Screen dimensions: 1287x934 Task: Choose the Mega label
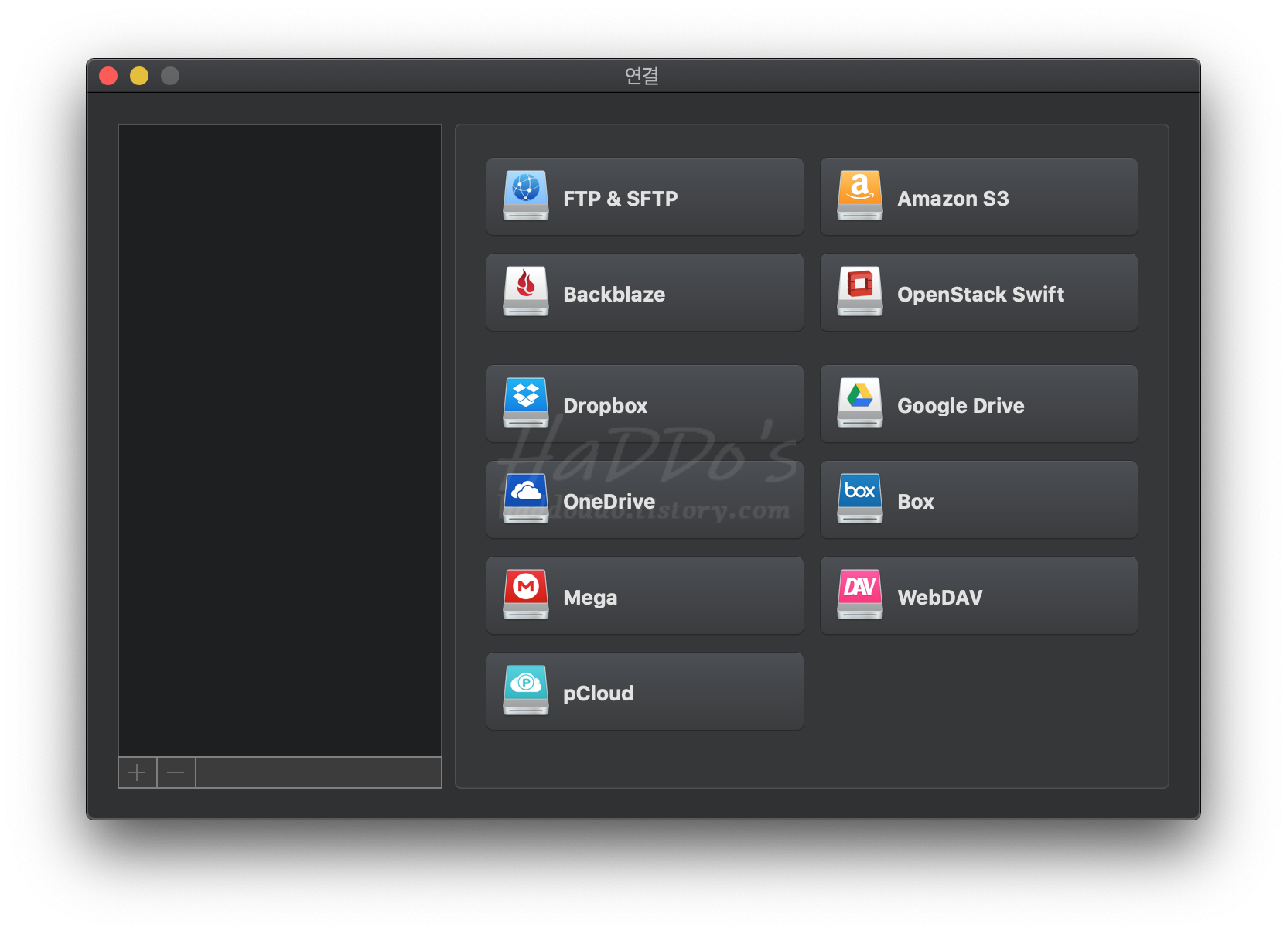590,598
